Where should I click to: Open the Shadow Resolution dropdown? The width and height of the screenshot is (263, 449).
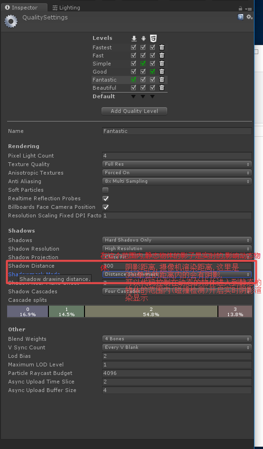pyautogui.click(x=177, y=249)
